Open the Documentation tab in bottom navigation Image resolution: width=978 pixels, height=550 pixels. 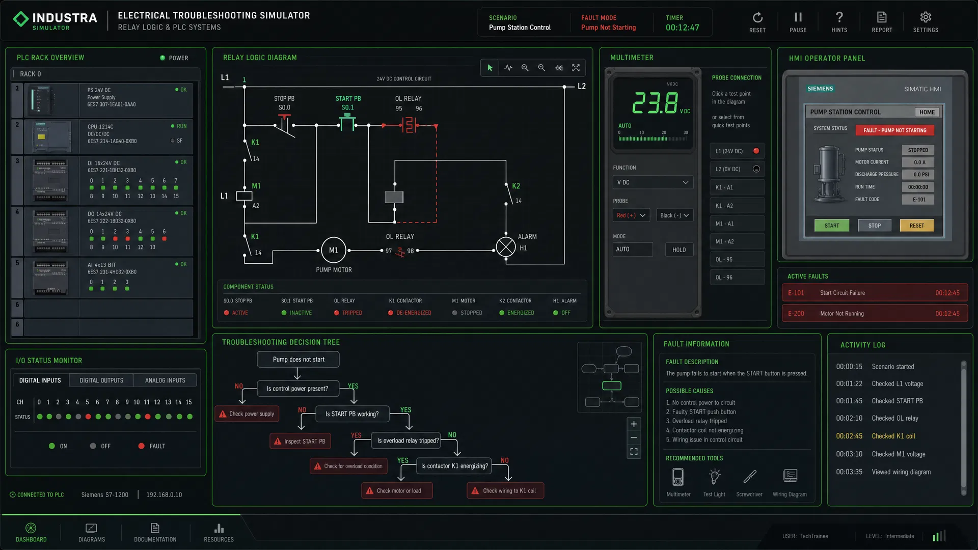155,533
